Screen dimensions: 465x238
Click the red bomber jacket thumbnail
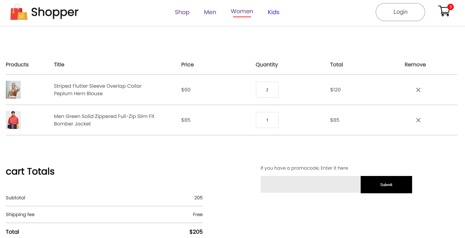point(13,120)
